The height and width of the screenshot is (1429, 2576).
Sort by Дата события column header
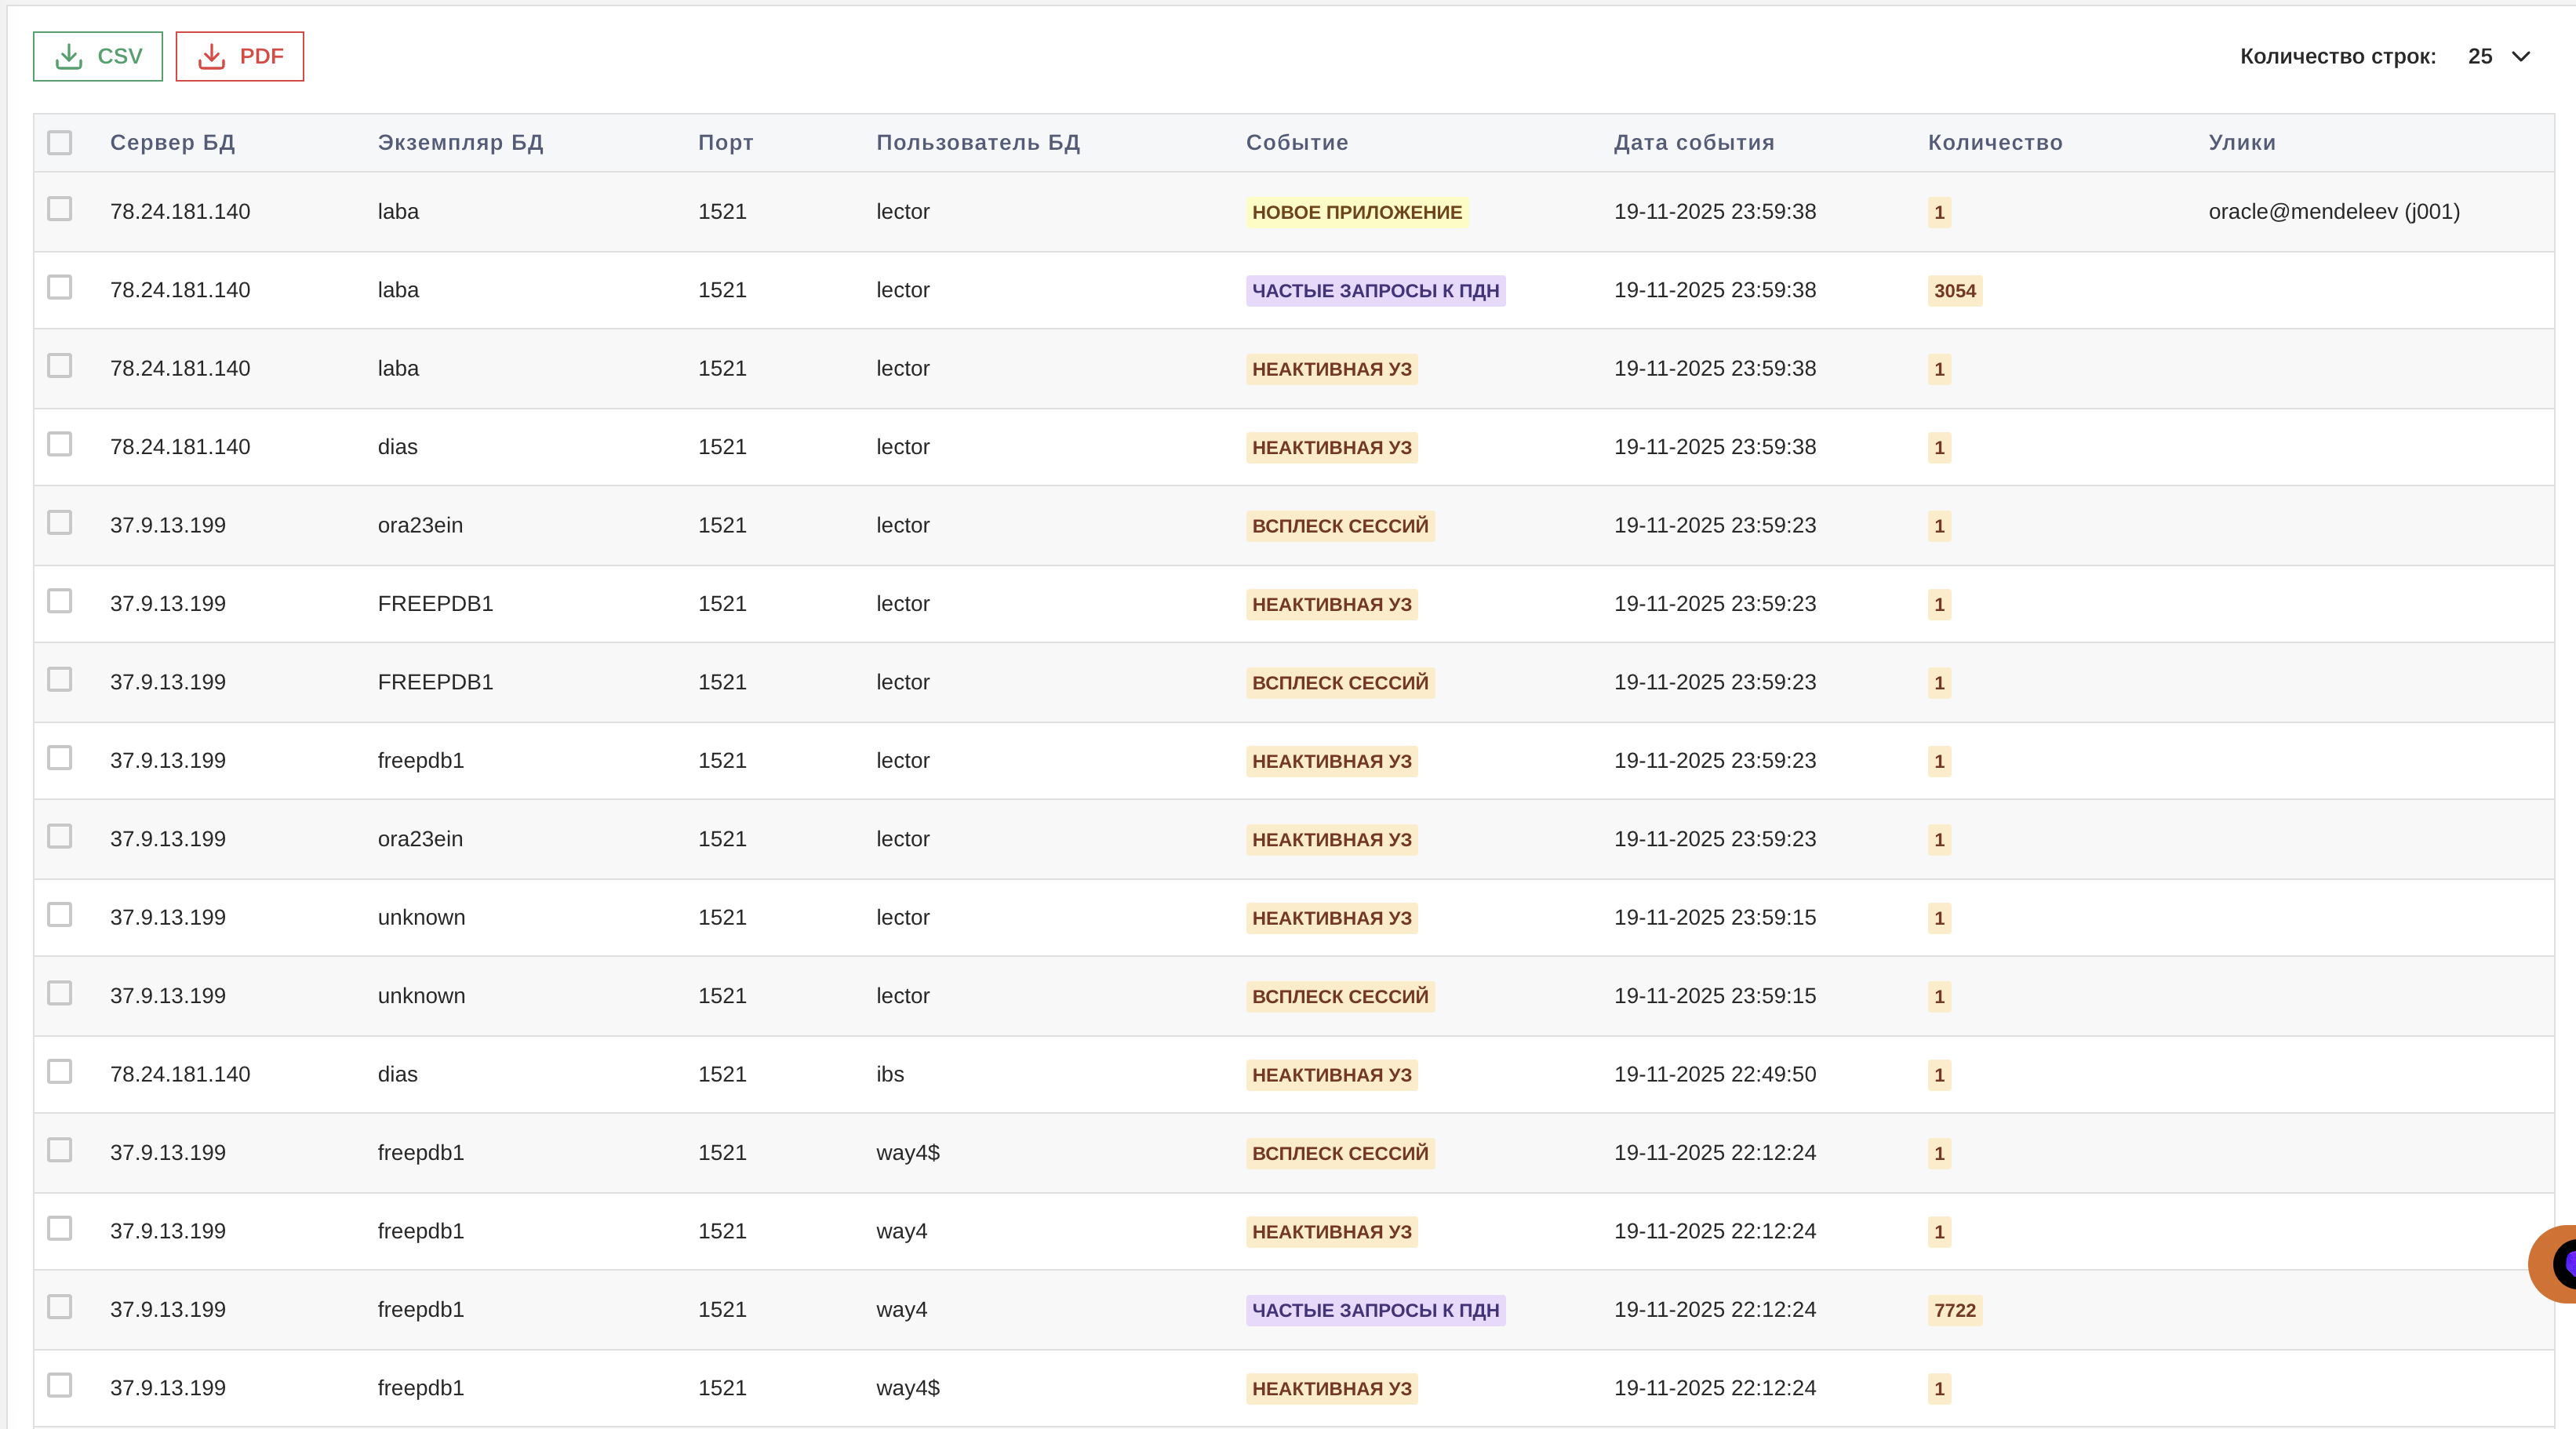point(1693,142)
